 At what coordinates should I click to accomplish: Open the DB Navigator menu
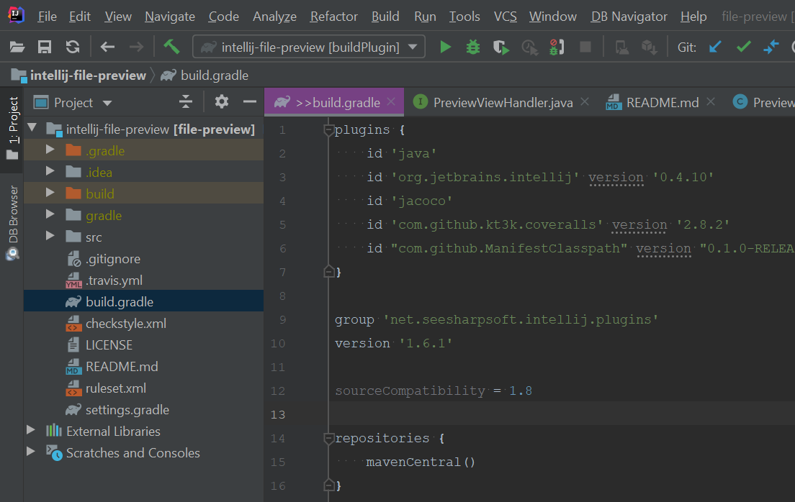click(629, 17)
